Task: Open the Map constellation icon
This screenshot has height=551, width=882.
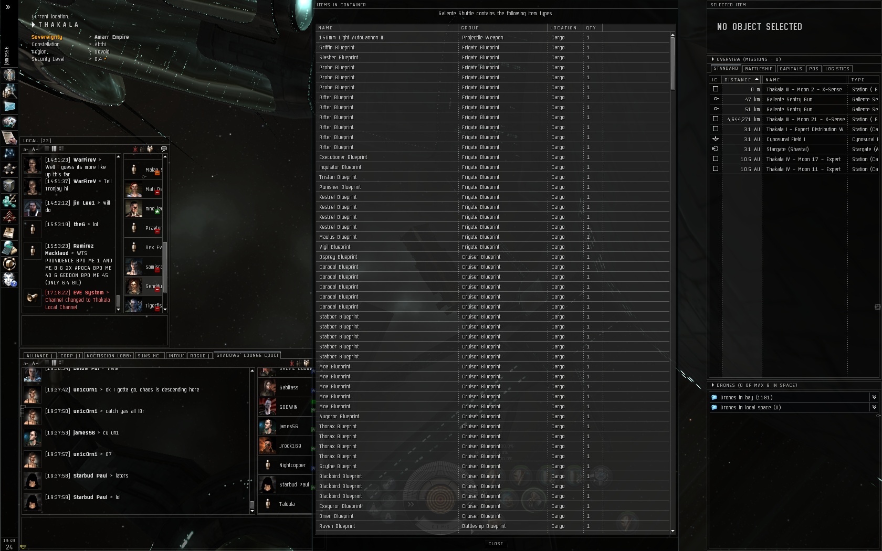Action: (x=9, y=153)
